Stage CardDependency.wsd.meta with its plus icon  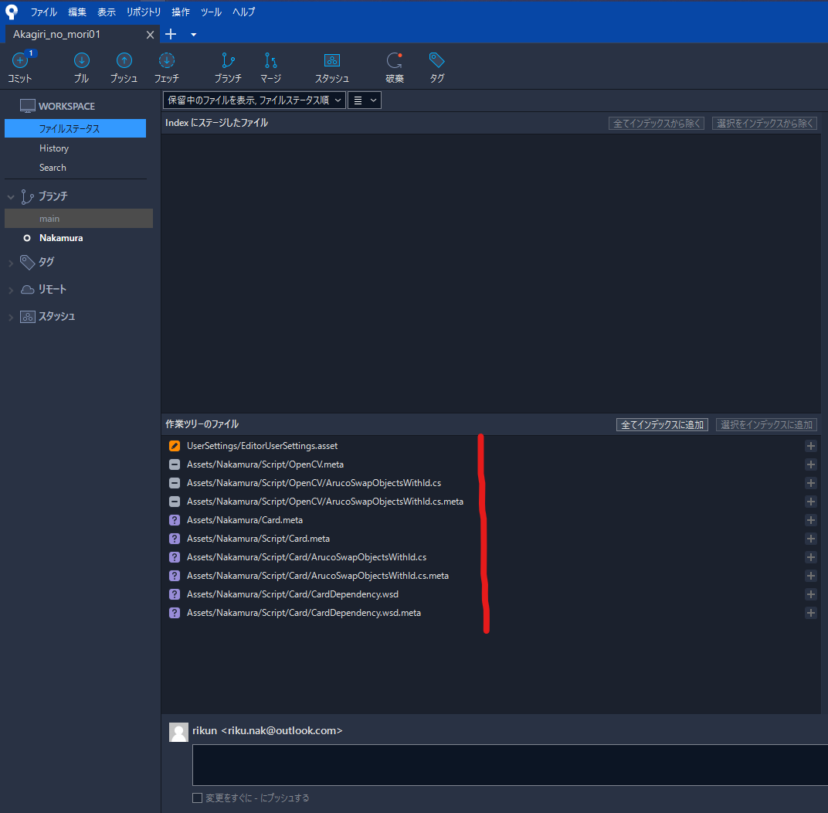click(810, 613)
